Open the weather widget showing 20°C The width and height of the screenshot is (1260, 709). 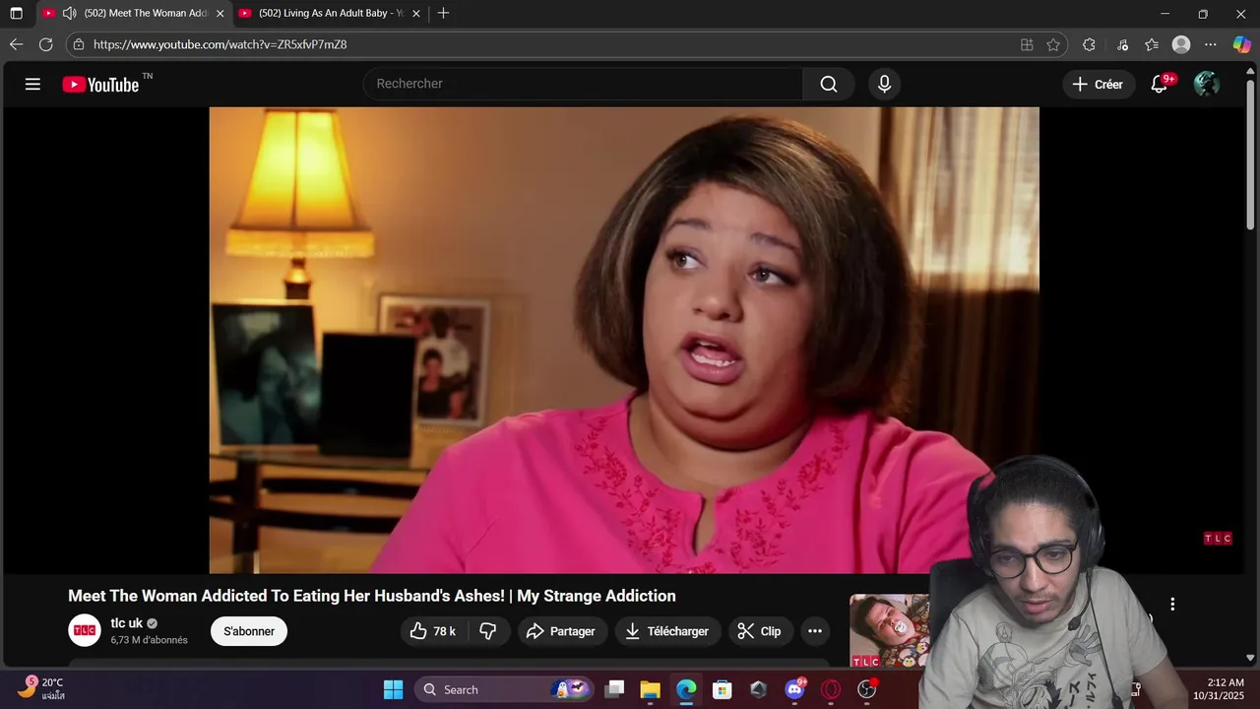coord(41,688)
